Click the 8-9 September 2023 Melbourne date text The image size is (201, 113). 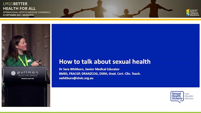click(x=18, y=15)
